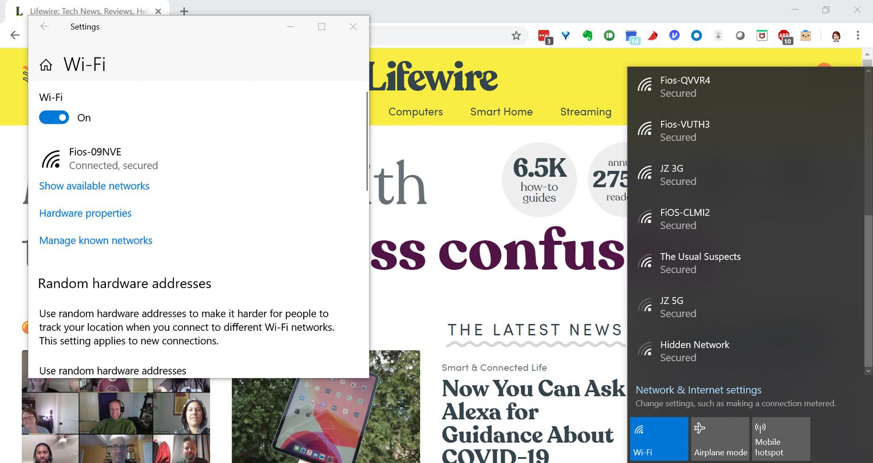This screenshot has width=873, height=463.
Task: Open Manage known networks
Action: coord(95,241)
